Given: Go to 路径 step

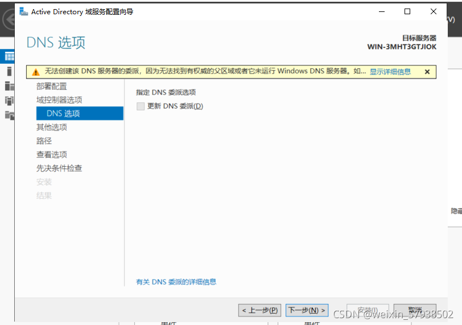Looking at the screenshot, I should pyautogui.click(x=44, y=141).
